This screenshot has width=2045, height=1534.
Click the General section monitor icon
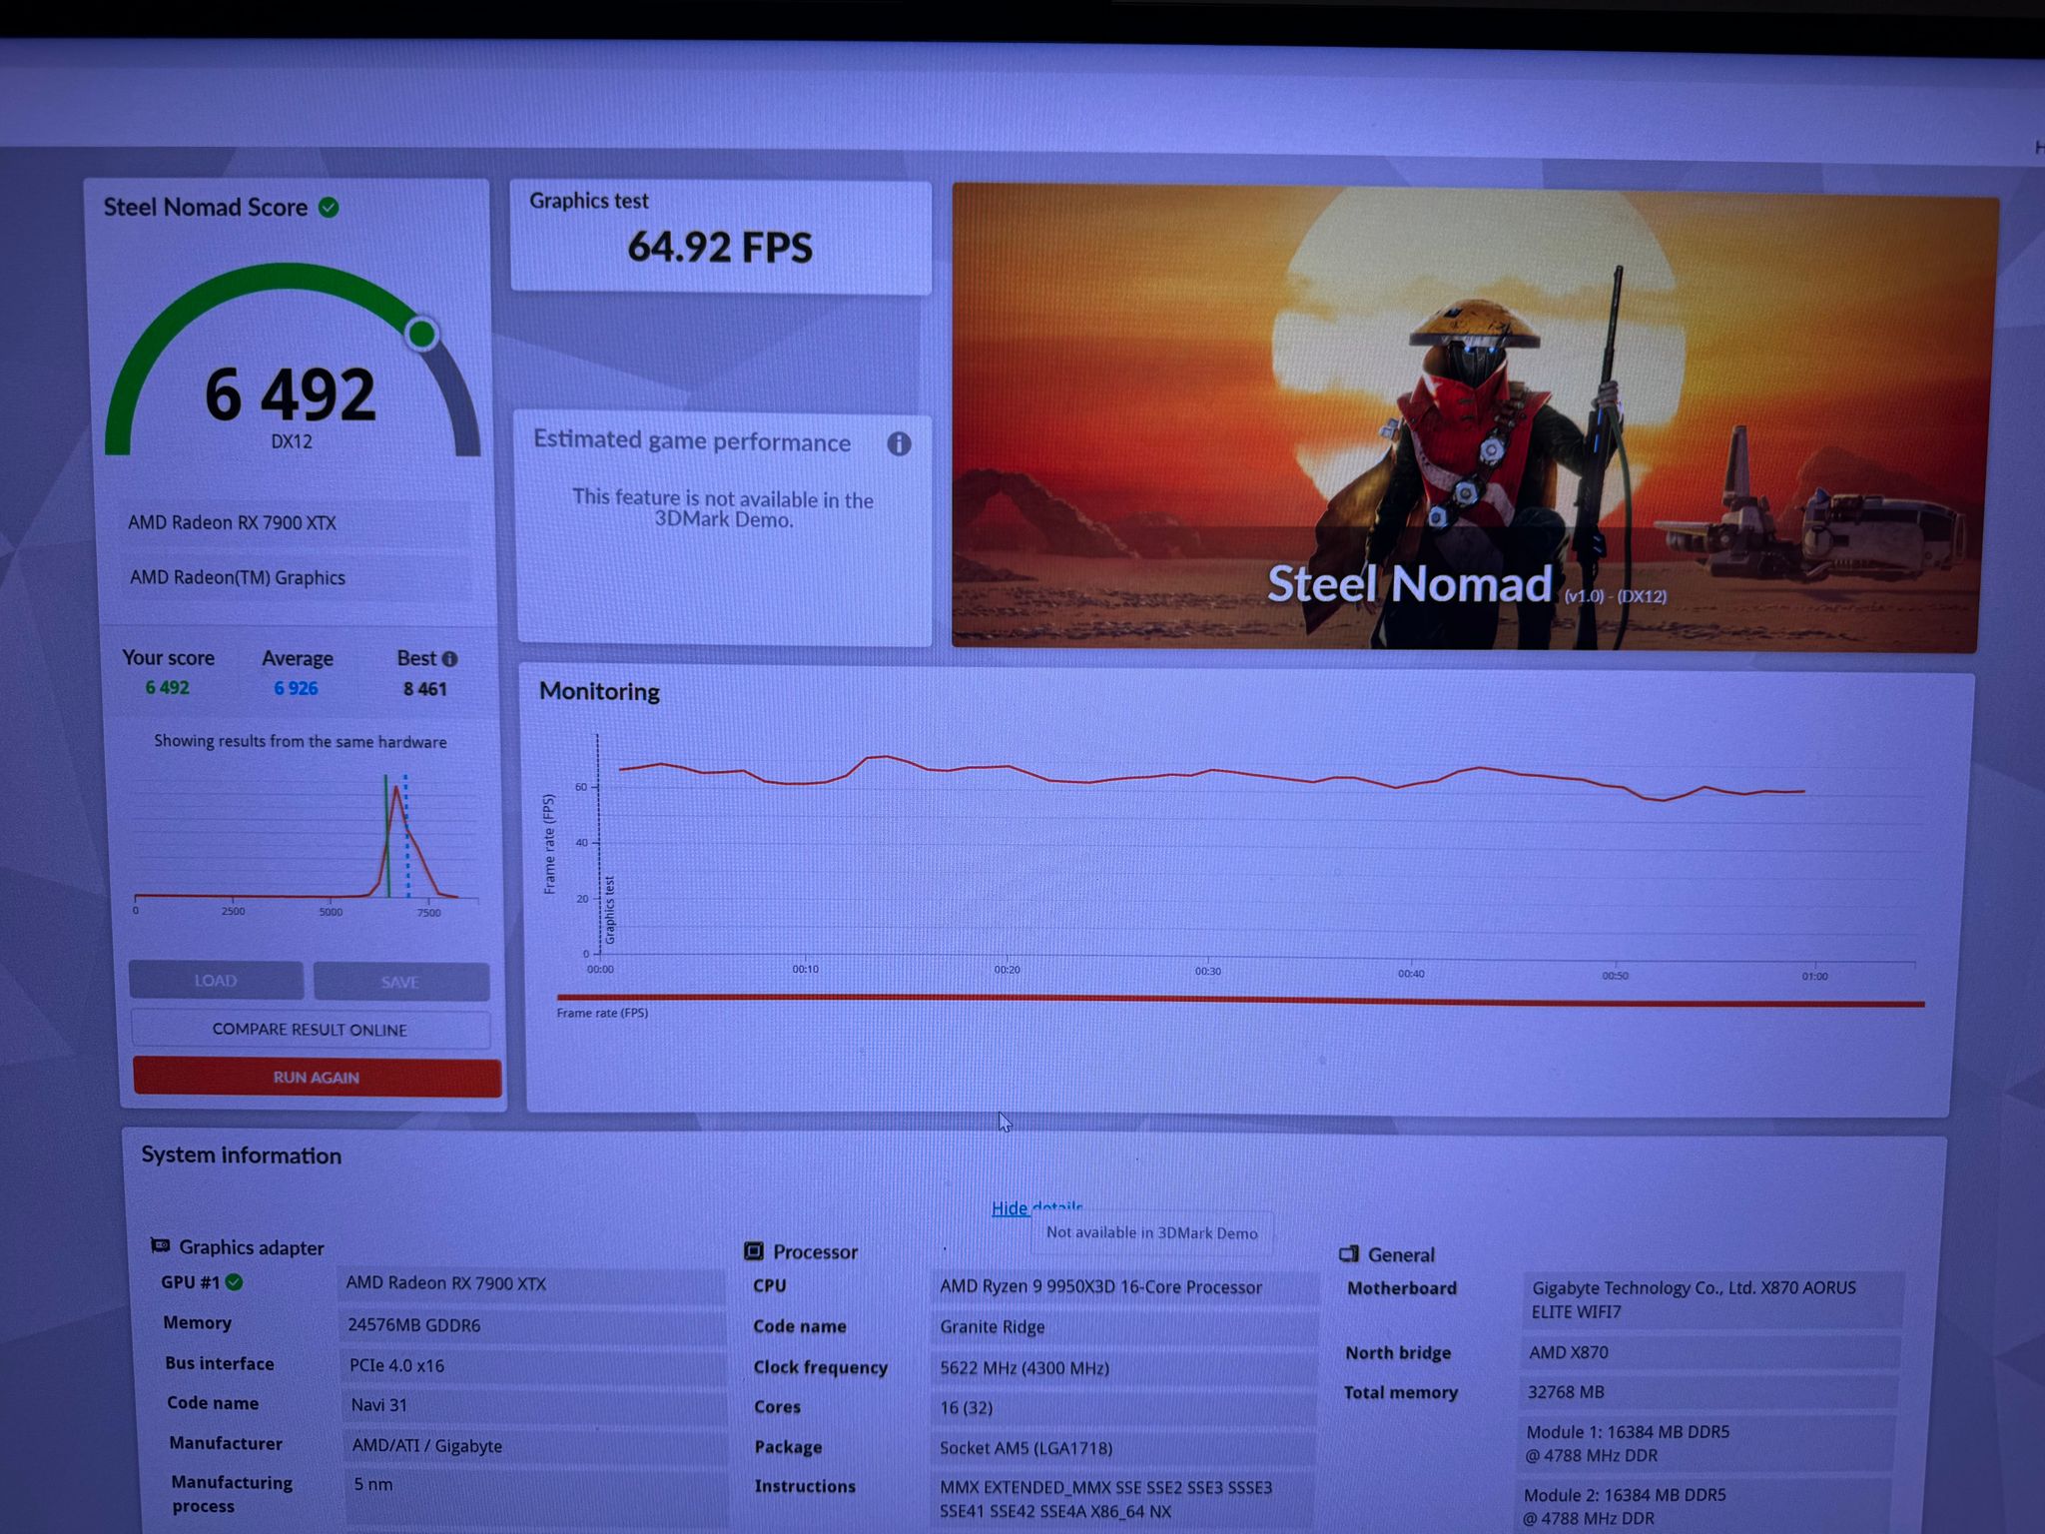1349,1254
